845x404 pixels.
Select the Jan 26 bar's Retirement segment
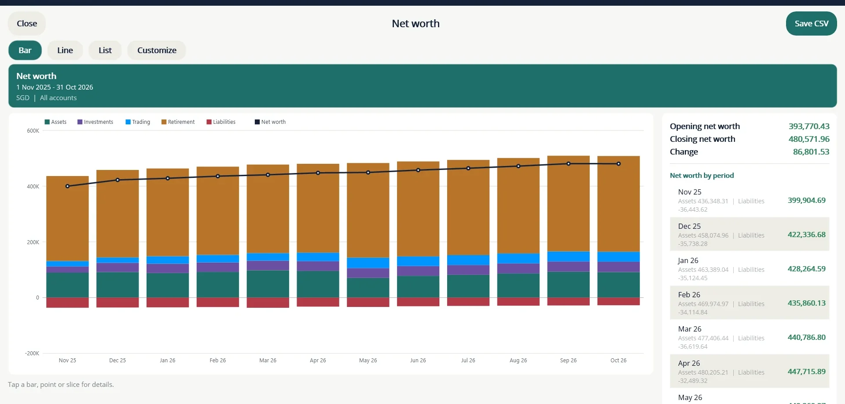point(168,213)
